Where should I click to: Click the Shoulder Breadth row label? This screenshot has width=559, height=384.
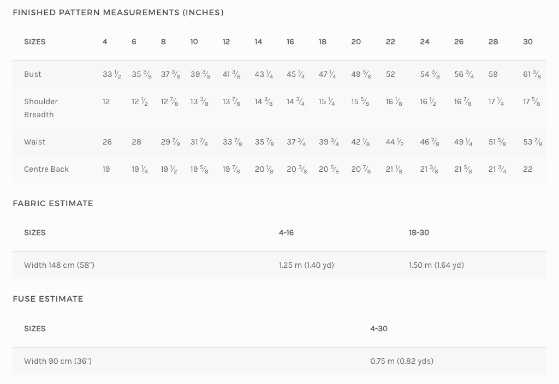(x=40, y=108)
